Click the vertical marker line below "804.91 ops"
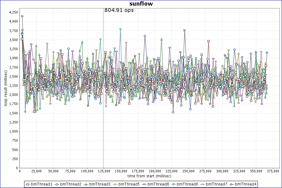 click(x=103, y=94)
